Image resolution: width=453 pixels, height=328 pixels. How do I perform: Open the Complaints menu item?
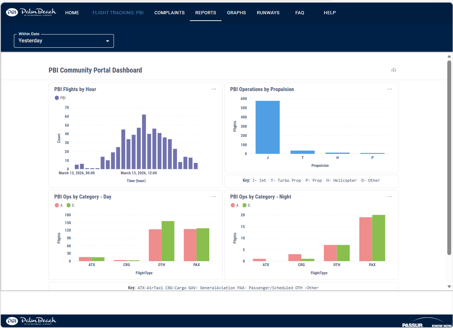[x=169, y=13]
